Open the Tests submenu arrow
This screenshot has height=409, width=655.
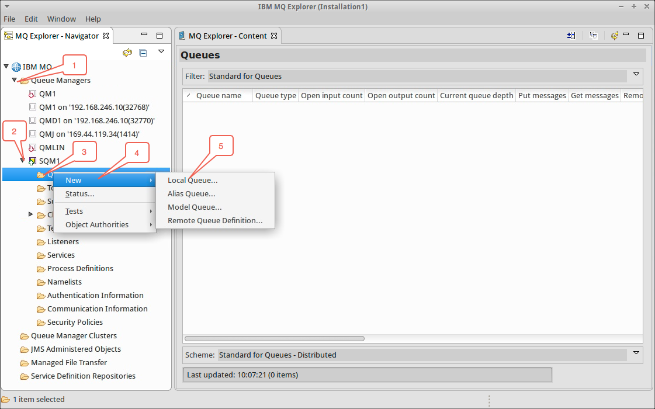151,212
